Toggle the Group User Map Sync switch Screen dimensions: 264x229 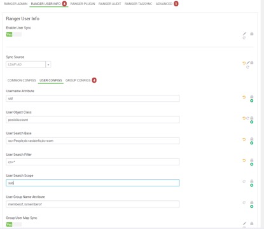pyautogui.click(x=14, y=225)
